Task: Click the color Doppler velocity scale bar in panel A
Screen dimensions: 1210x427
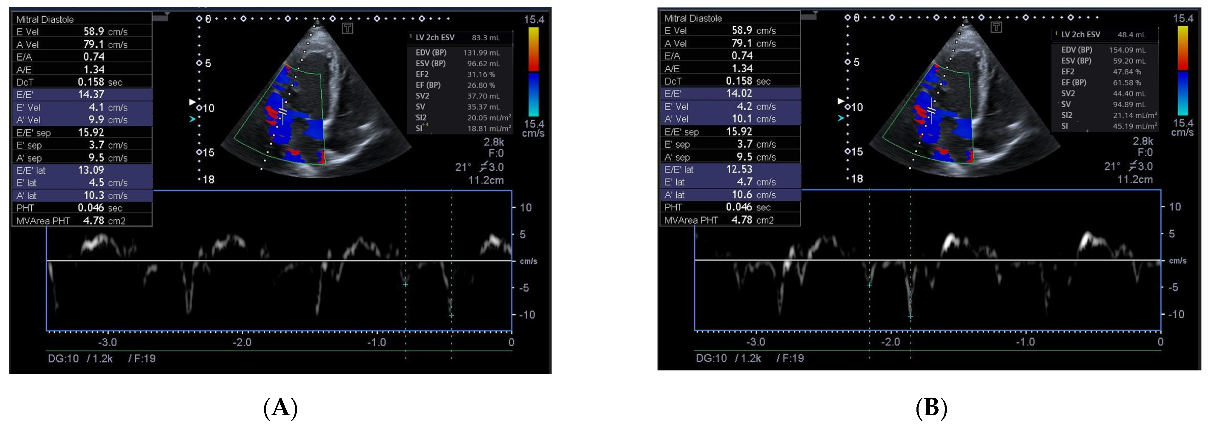Action: (534, 71)
